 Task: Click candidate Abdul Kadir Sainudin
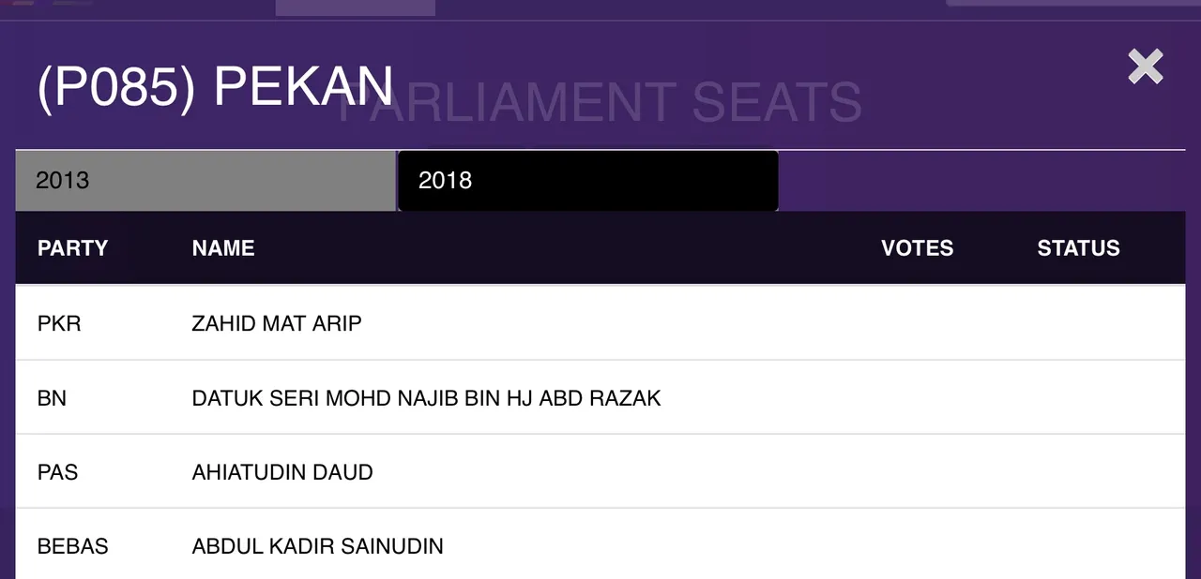tap(317, 546)
